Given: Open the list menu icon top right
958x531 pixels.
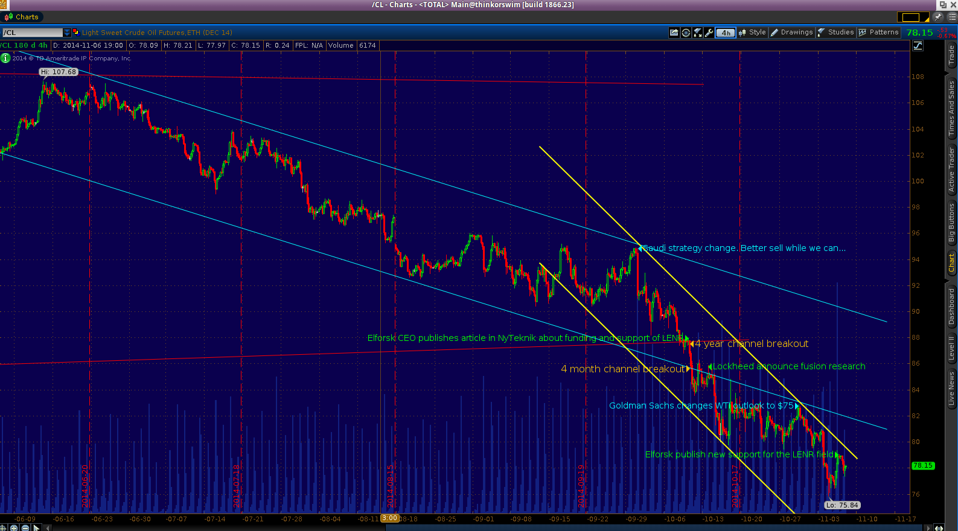Looking at the screenshot, I should point(952,17).
